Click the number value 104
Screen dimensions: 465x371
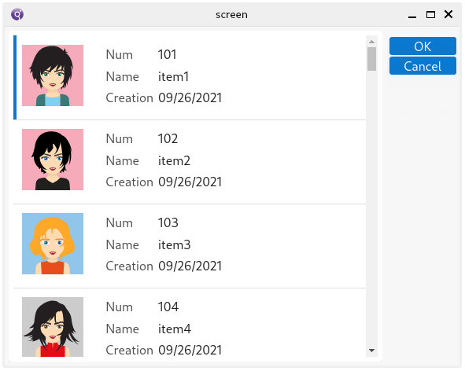[168, 307]
